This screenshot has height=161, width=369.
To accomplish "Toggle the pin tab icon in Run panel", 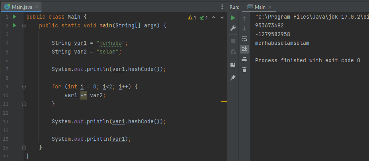I will coord(233,78).
